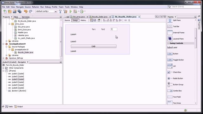Click the Projects panel vertical scrollbar
Image resolution: width=203 pixels, height=114 pixels.
[x=61, y=41]
